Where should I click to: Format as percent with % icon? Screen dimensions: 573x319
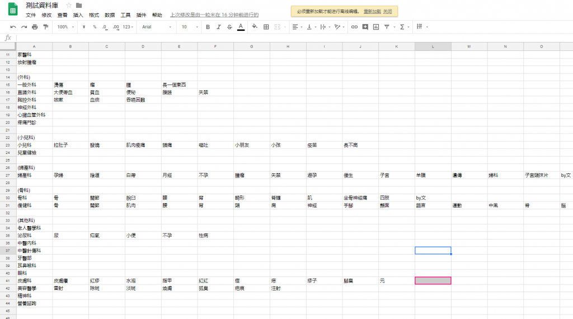(x=95, y=27)
